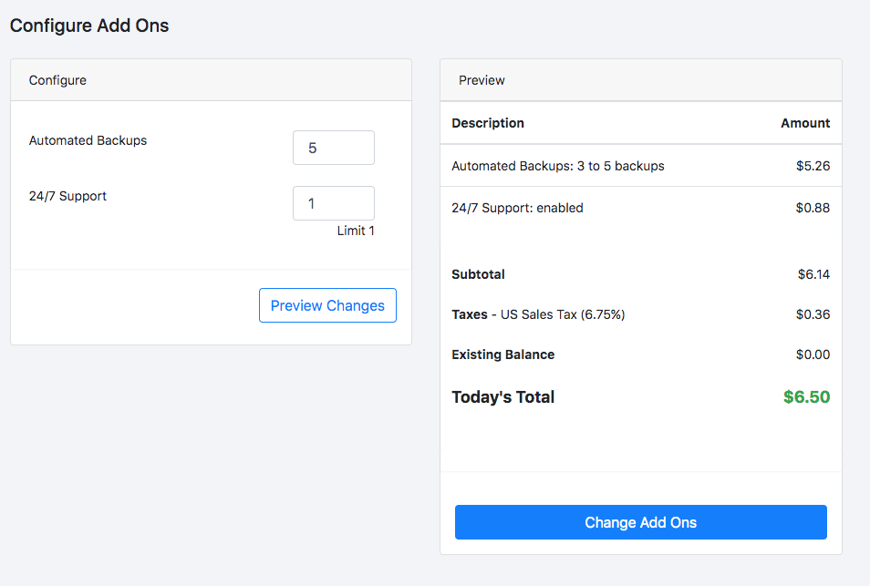Click the Today's Total label

[502, 397]
